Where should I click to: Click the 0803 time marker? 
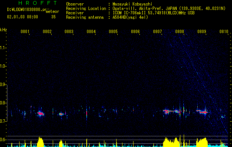pyautogui.click(x=69, y=32)
